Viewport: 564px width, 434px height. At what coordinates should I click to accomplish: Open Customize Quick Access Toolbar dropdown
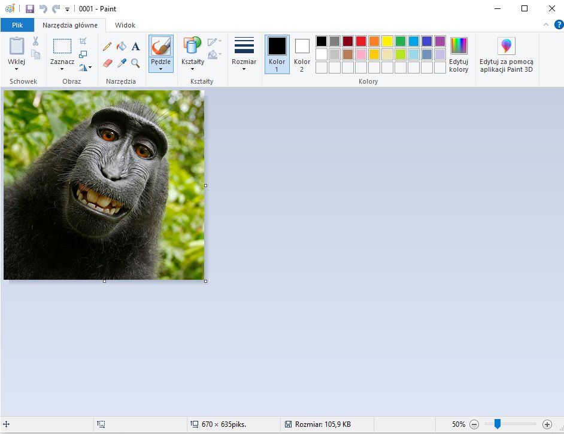pos(67,10)
